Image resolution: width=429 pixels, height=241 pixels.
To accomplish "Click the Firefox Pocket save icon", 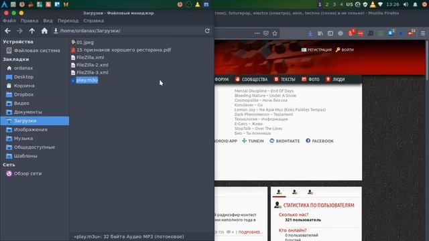I will click(266, 33).
